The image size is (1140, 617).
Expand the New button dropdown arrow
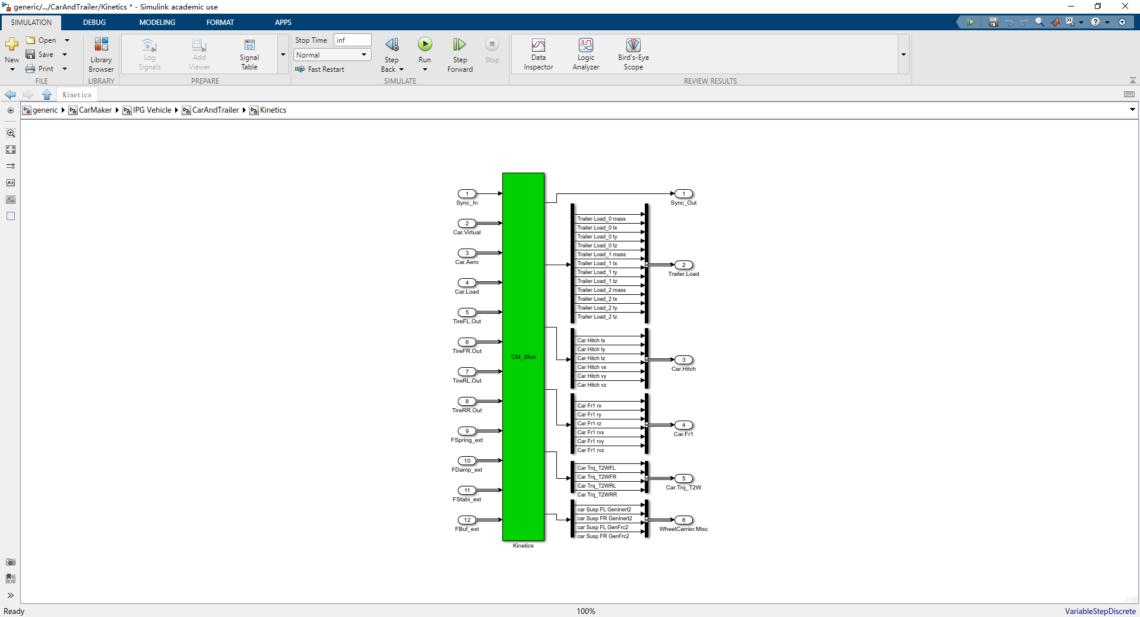pyautogui.click(x=12, y=69)
